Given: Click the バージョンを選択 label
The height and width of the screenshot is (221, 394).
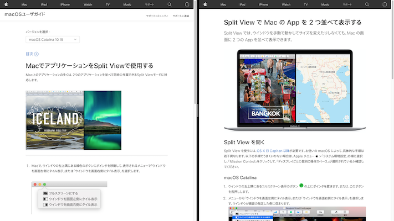Looking at the screenshot, I should (38, 32).
